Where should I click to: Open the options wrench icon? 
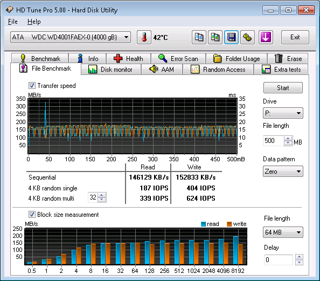pos(247,37)
